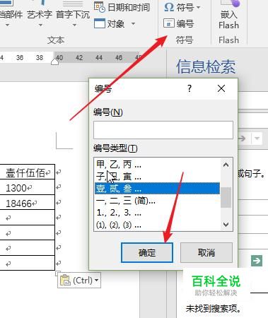Expand the 符号 symbol dropdown arrow
The height and width of the screenshot is (318, 268).
click(x=198, y=8)
